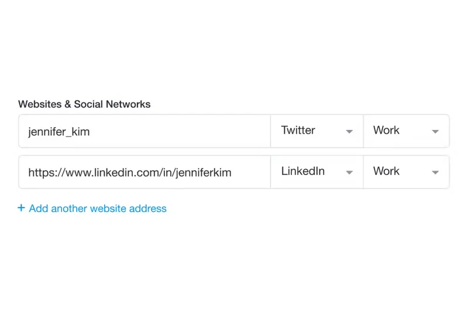Click the plus icon beside Add another website

[22, 208]
